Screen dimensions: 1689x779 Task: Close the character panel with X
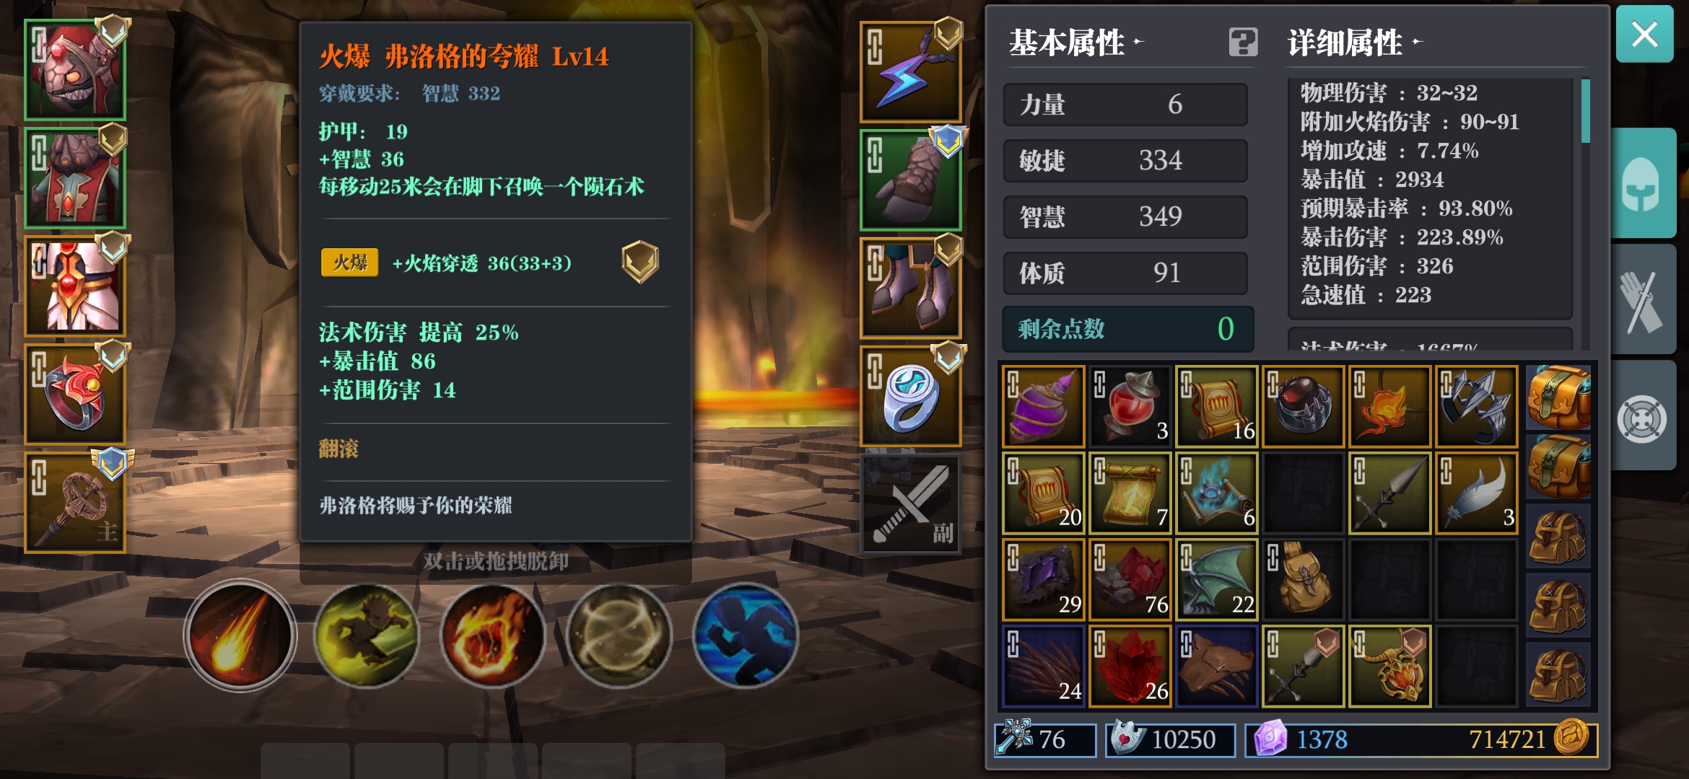coord(1644,34)
